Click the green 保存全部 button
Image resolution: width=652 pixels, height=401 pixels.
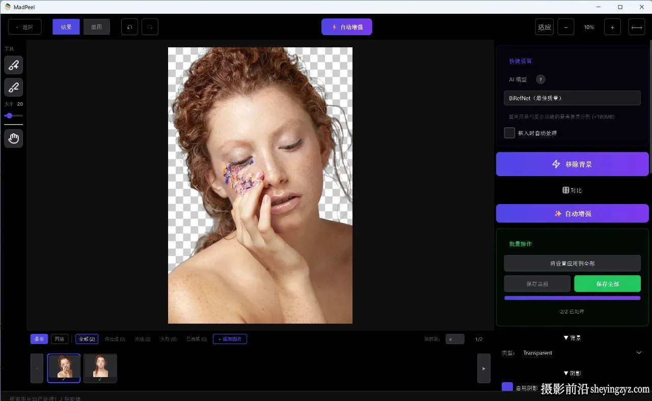click(607, 284)
